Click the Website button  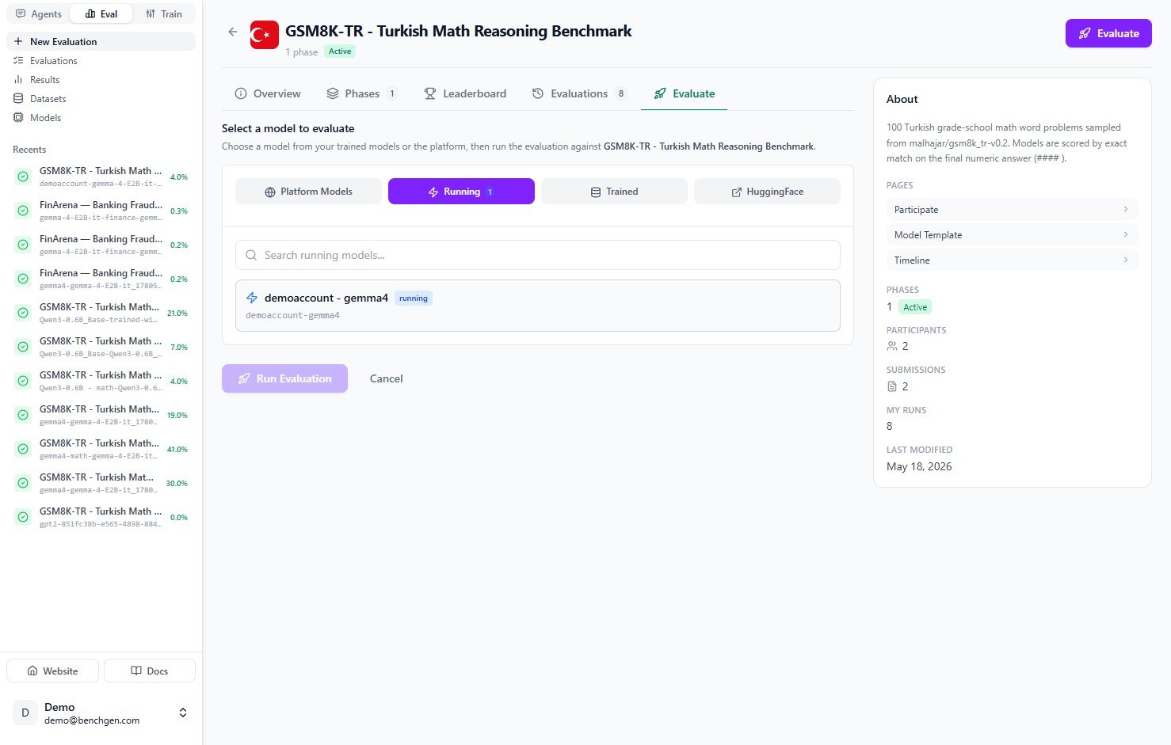tap(52, 671)
